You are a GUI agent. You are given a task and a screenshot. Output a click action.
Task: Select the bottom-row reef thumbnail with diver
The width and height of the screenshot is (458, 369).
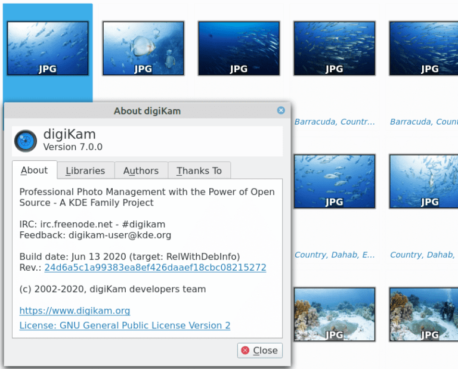click(424, 314)
